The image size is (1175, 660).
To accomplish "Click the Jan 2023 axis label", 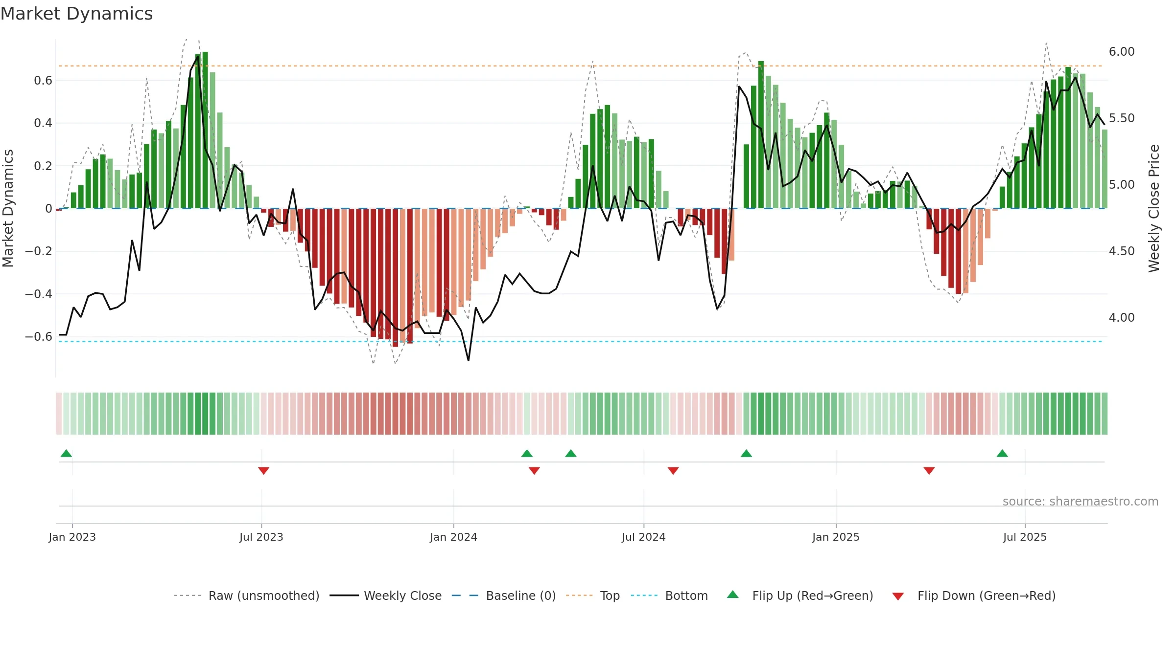I will (x=72, y=537).
